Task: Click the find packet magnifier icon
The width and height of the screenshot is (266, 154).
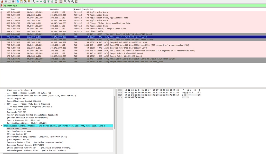Action: coord(34,1)
